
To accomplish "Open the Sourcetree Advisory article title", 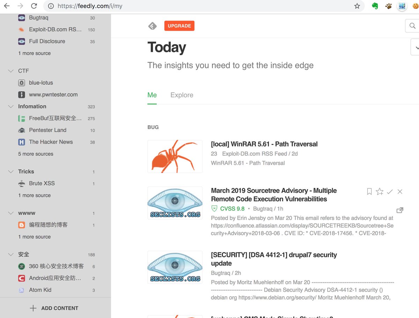I will tap(274, 195).
